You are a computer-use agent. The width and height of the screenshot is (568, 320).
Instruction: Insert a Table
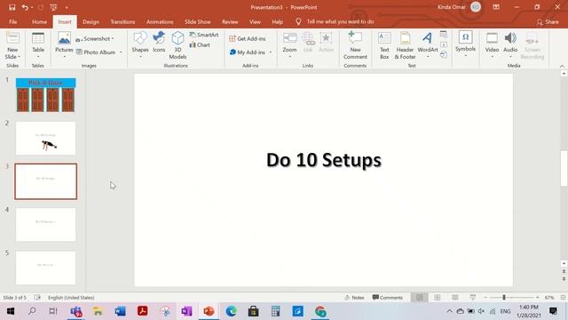click(x=37, y=45)
